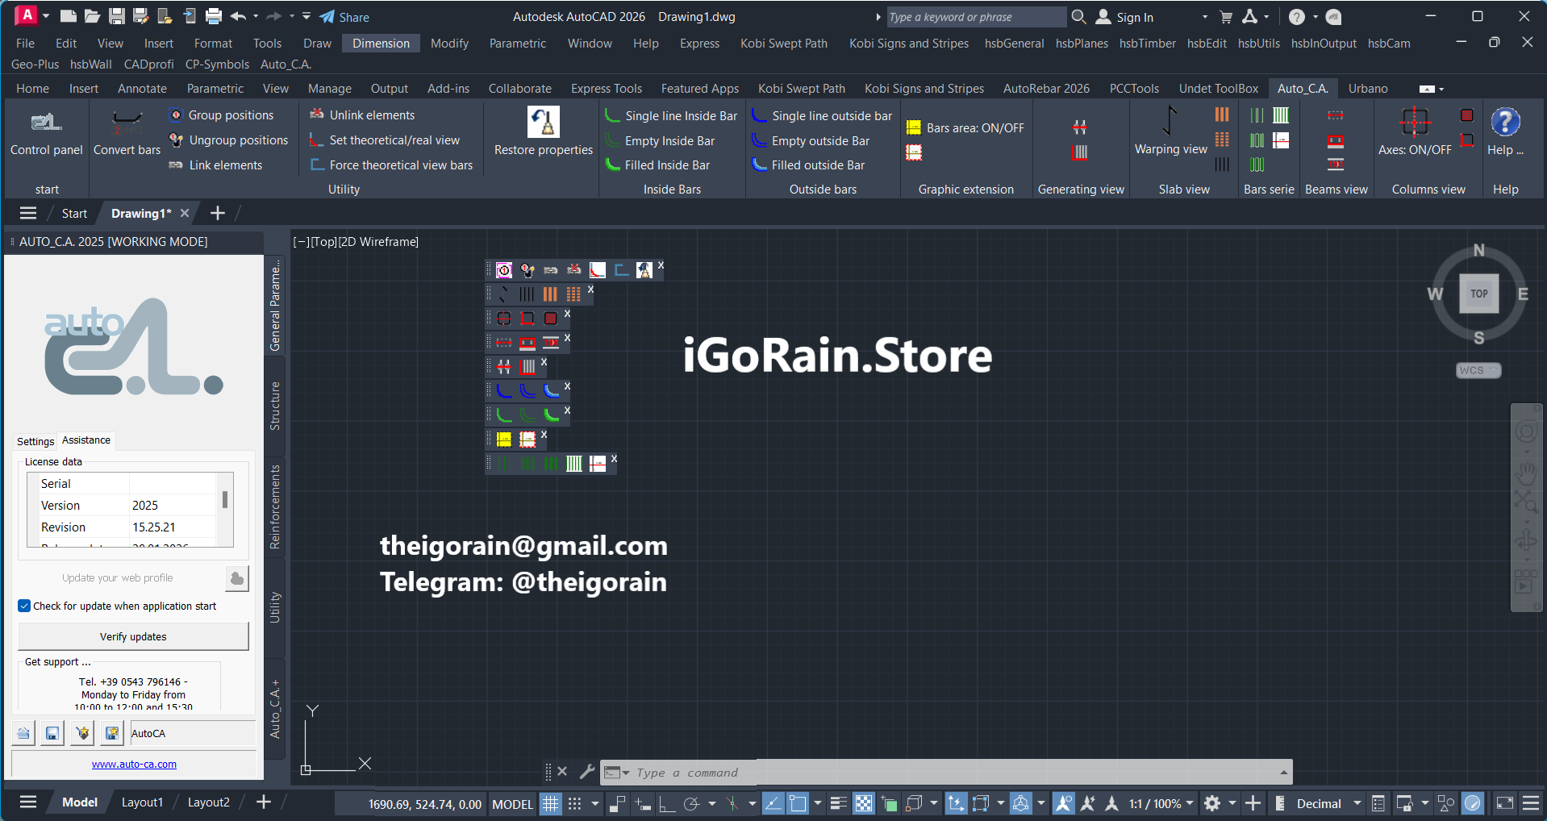Click the Warping view tool

pyautogui.click(x=1170, y=131)
